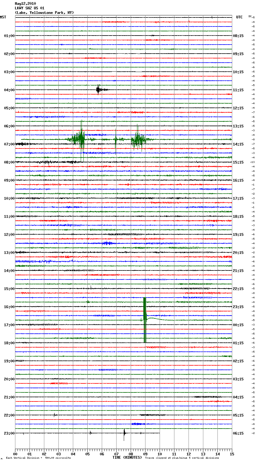Click the 00:15 UTC label
256x462 pixels.
coord(238,325)
